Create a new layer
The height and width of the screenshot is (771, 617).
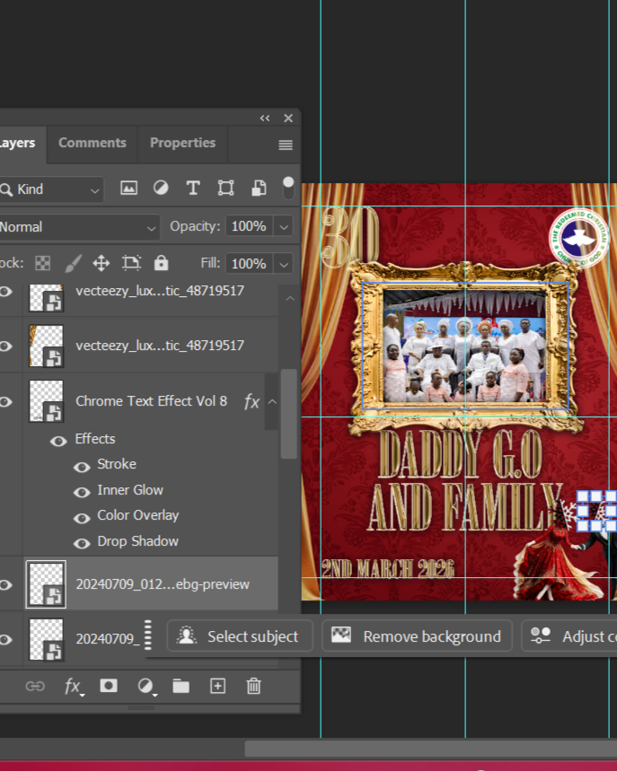pos(217,686)
